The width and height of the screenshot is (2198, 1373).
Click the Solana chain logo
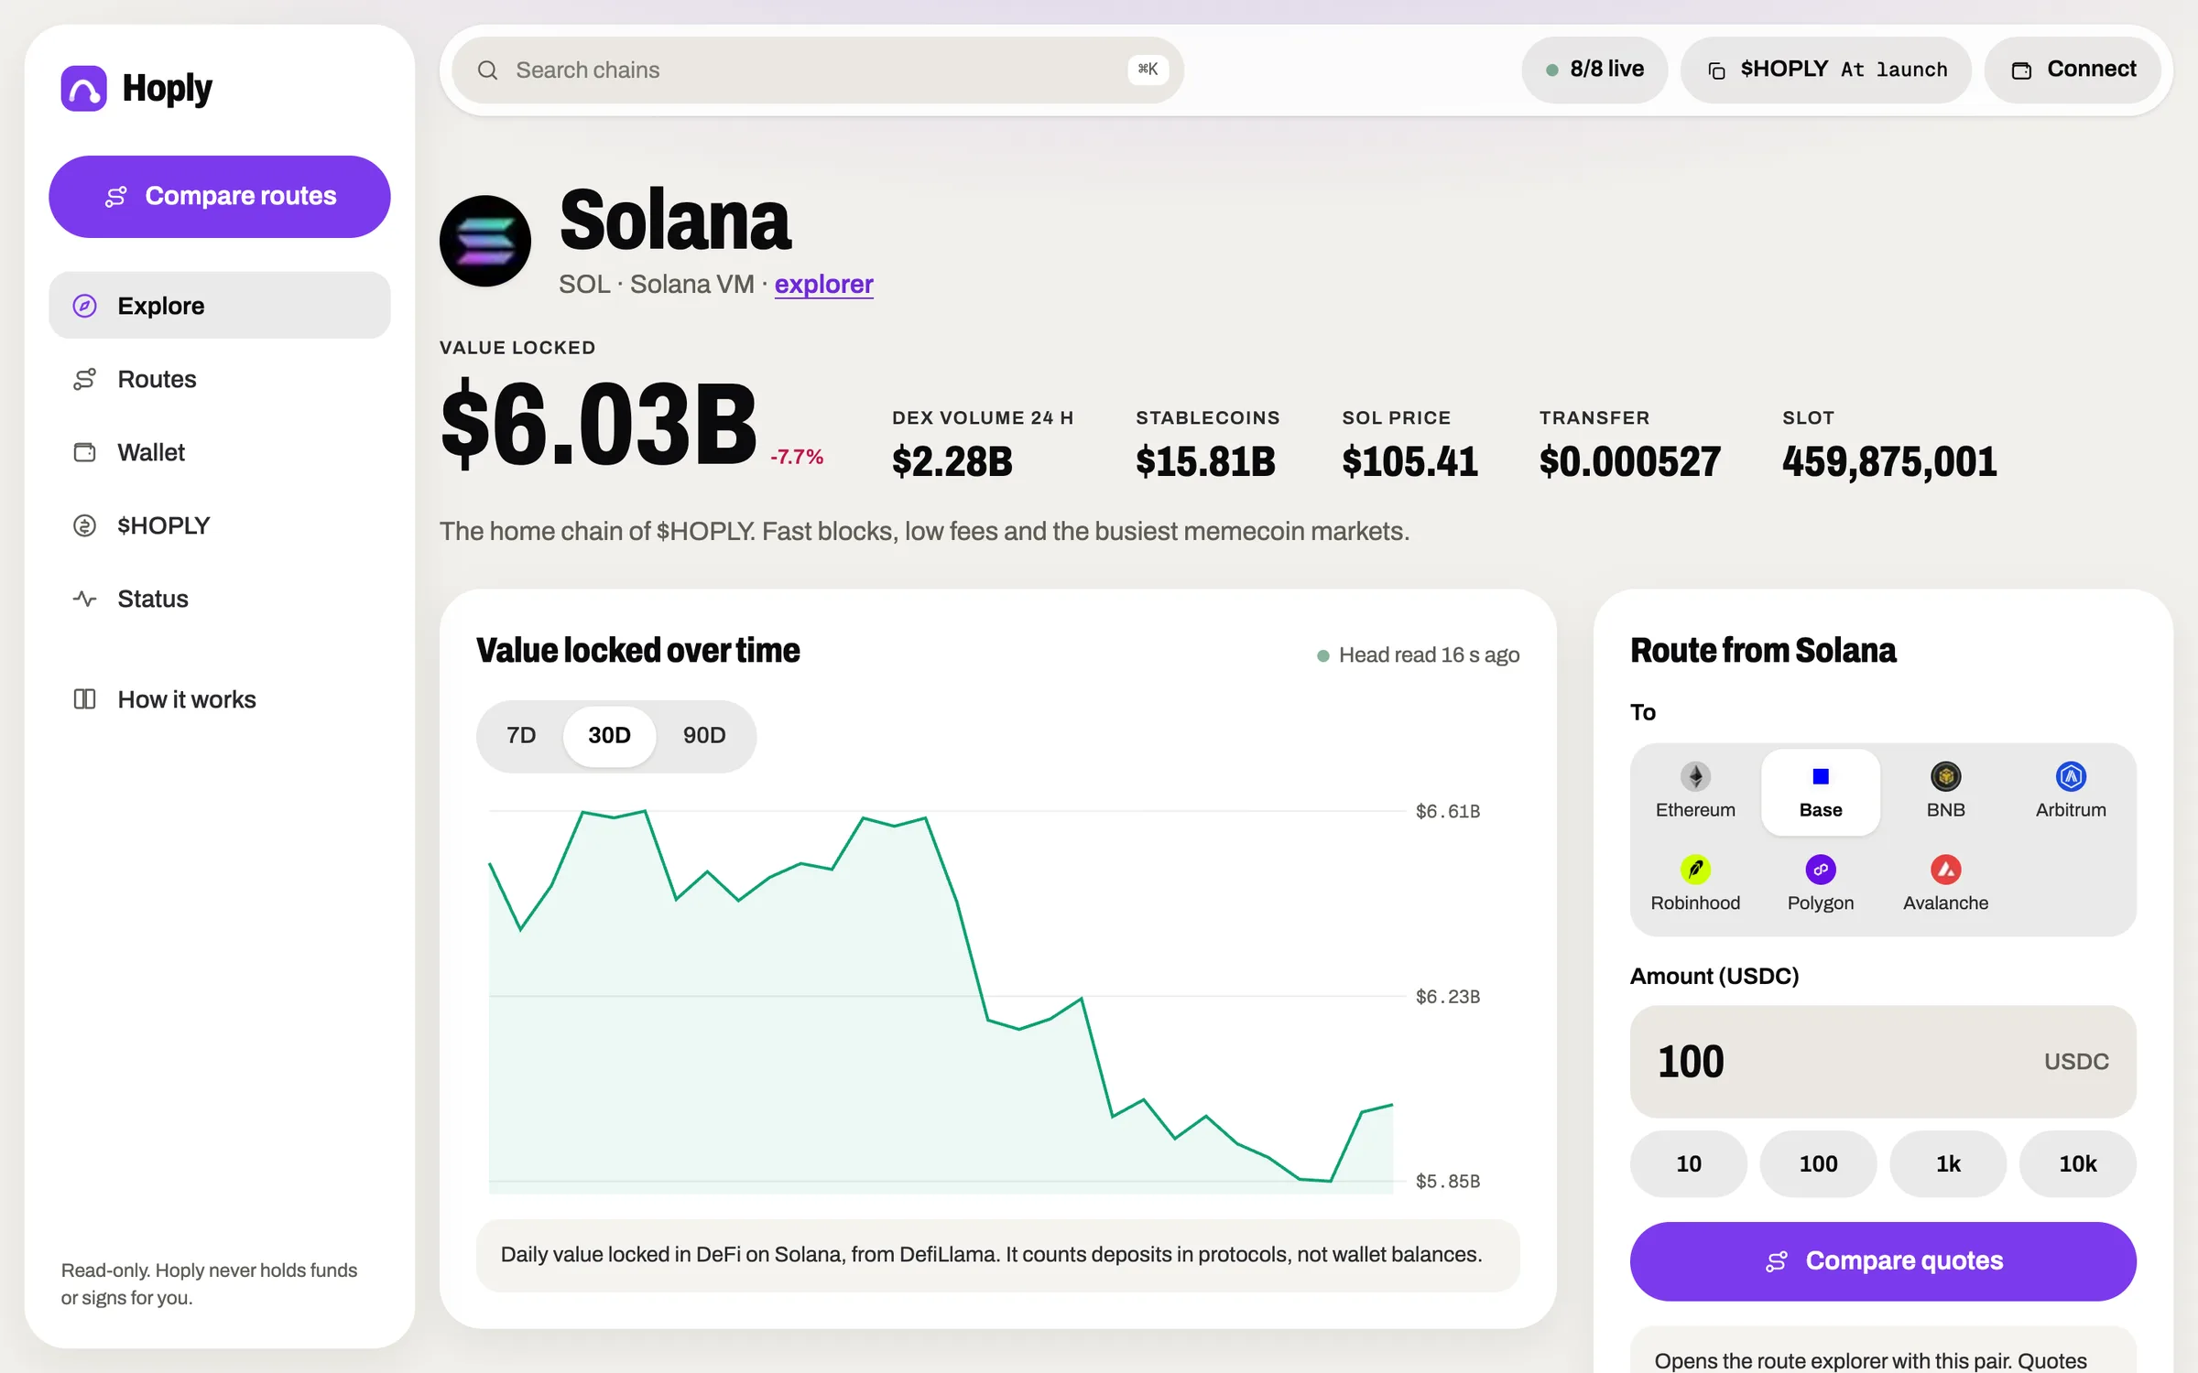[485, 241]
